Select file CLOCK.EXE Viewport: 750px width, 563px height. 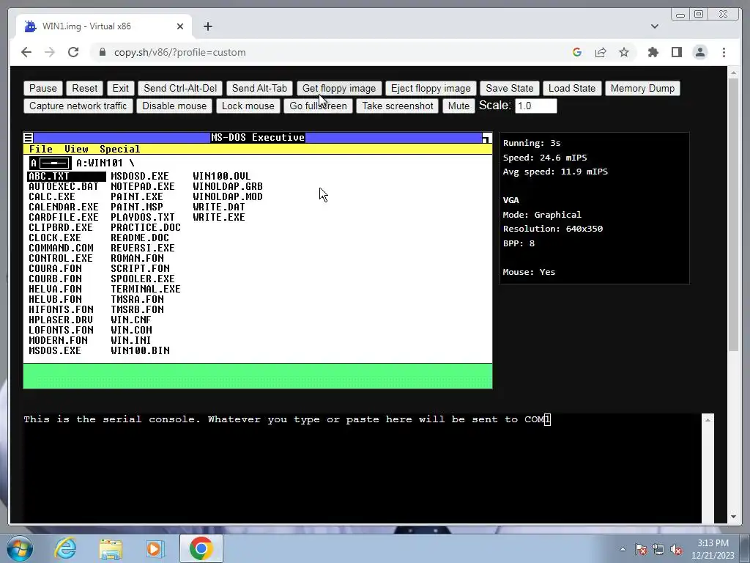tap(54, 238)
